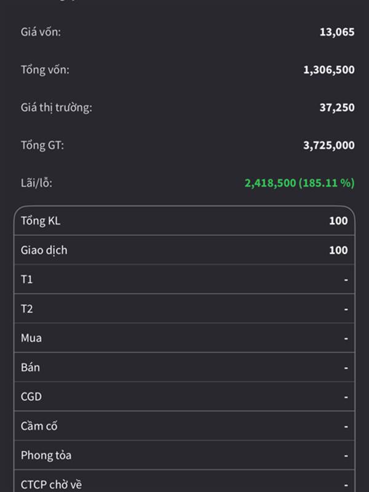369x492 pixels.
Task: Click the 3,725,000 total value figure
Action: (x=328, y=146)
